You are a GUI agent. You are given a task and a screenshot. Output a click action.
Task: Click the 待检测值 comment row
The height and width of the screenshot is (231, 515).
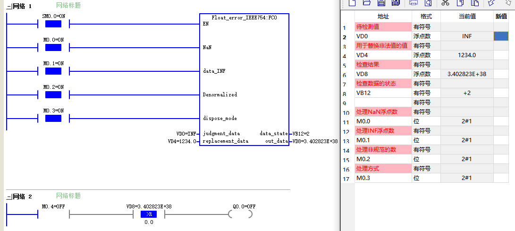383,26
